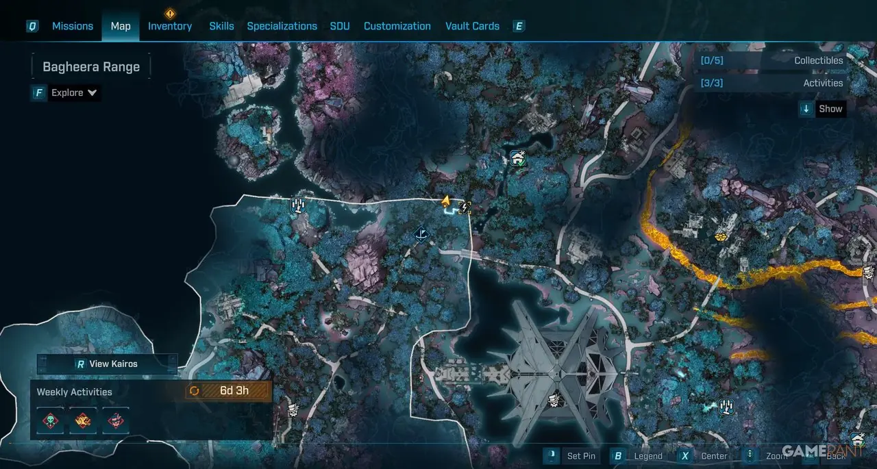The image size is (877, 469).
Task: Open the Customization tab
Action: 397,26
